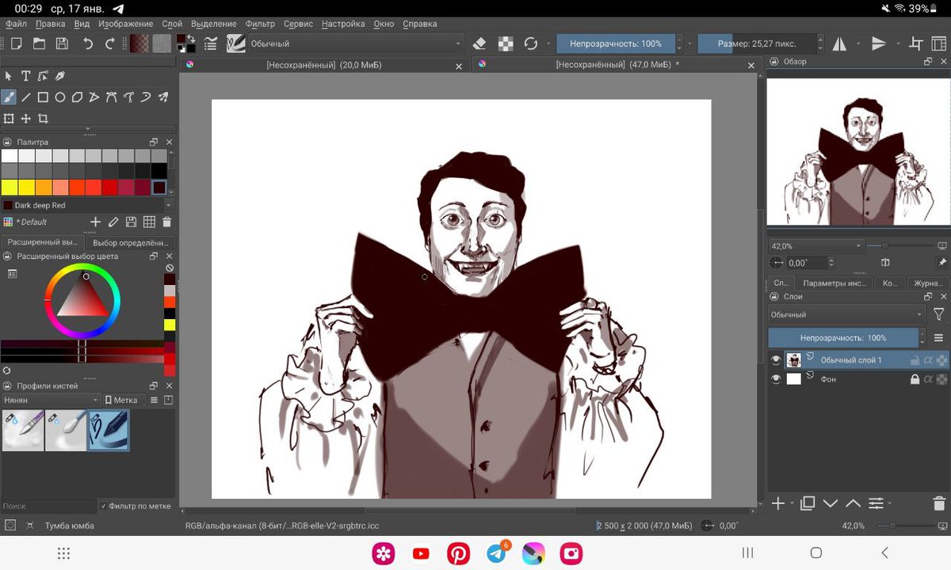Hide the 'Фон' layer
This screenshot has height=570, width=951.
coord(776,379)
